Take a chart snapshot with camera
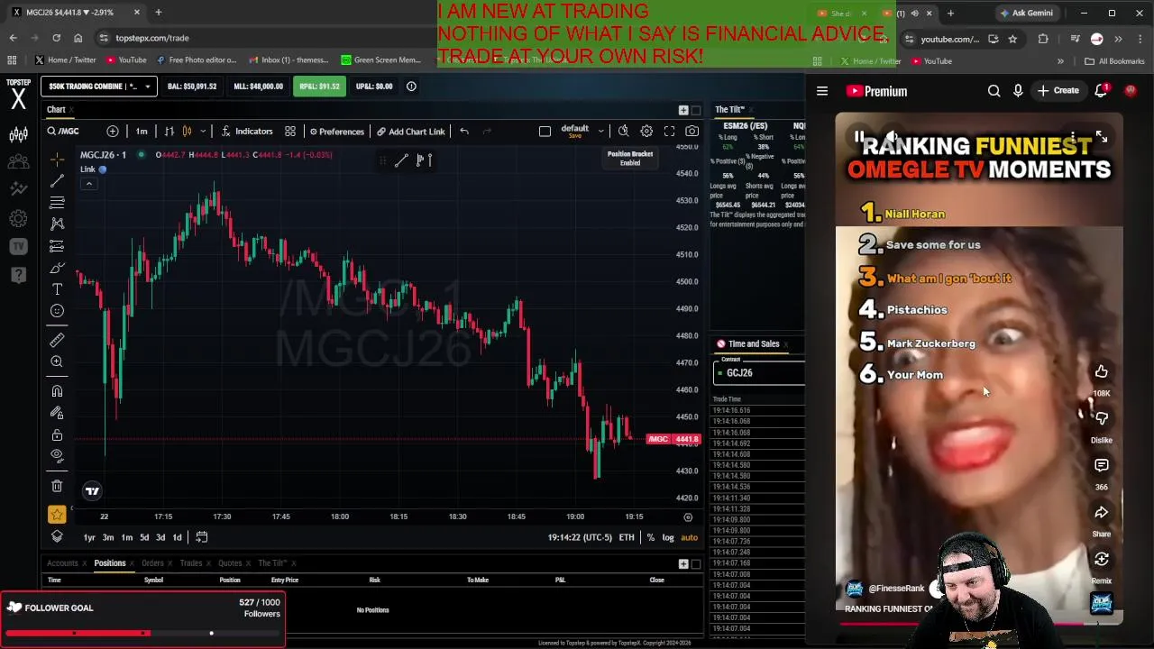The width and height of the screenshot is (1154, 649). (691, 132)
